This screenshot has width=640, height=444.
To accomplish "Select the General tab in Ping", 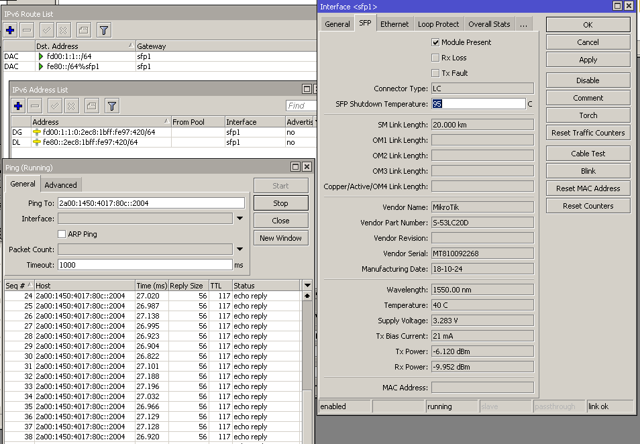I will pyautogui.click(x=23, y=184).
